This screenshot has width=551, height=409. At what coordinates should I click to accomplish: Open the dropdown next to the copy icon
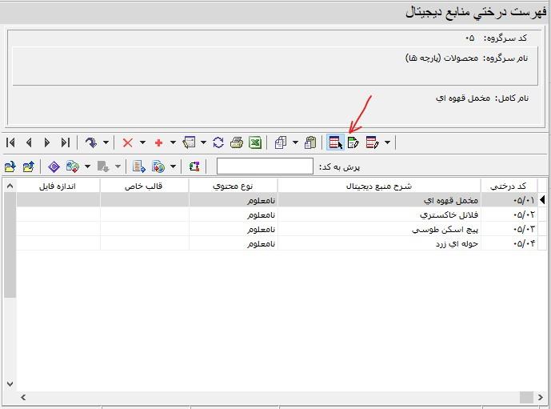click(x=295, y=142)
